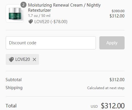Click the Calculated at next step text
This screenshot has height=110, width=132.
(x=106, y=88)
